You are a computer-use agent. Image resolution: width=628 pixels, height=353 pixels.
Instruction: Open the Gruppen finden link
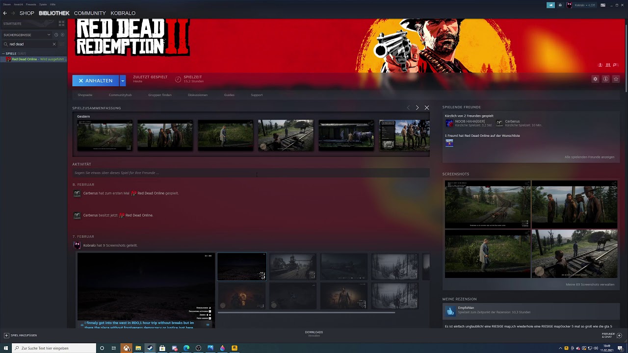pos(160,95)
